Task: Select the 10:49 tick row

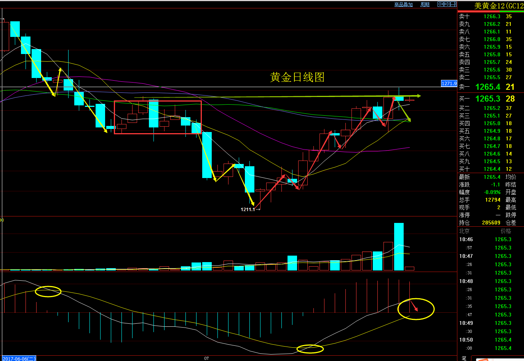Action: [x=490, y=323]
